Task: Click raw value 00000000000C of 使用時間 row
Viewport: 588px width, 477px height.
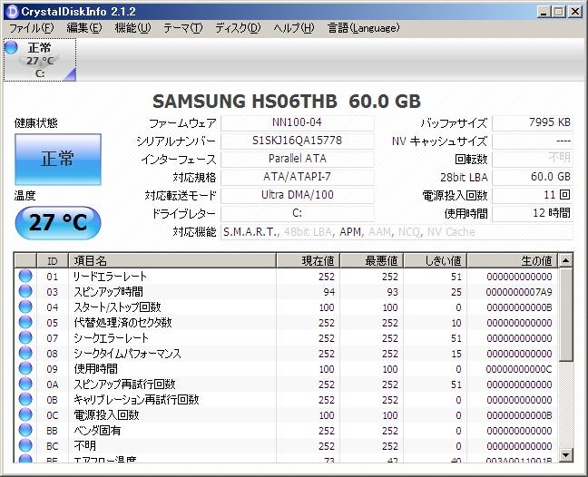Action: 519,369
